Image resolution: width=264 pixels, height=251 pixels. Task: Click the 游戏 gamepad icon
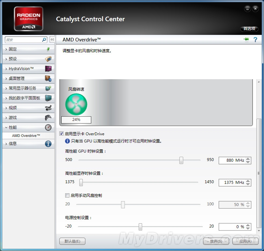(48, 117)
